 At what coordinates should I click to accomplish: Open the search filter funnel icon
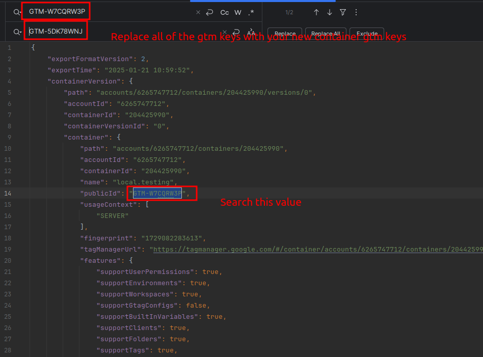pyautogui.click(x=342, y=12)
